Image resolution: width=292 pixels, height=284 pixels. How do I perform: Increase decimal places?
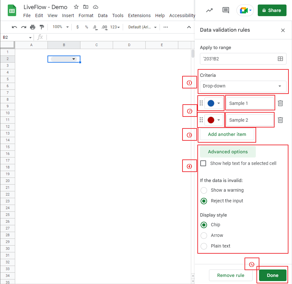click(104, 27)
